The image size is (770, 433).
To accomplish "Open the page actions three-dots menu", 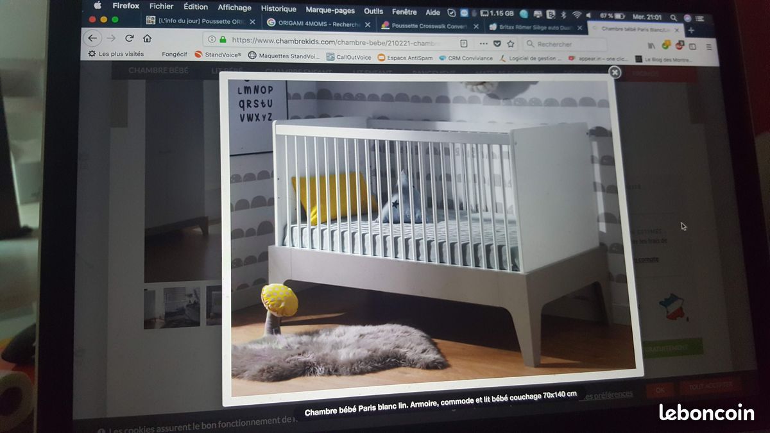I will (484, 44).
